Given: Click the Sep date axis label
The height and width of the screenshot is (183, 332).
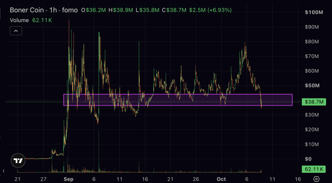Looking at the screenshot, I should [x=69, y=179].
